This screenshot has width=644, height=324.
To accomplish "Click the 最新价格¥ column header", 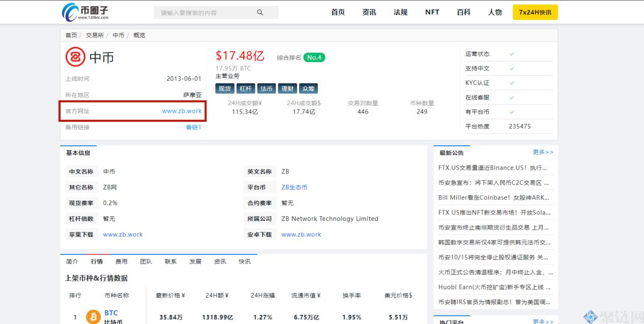I will tap(170, 296).
